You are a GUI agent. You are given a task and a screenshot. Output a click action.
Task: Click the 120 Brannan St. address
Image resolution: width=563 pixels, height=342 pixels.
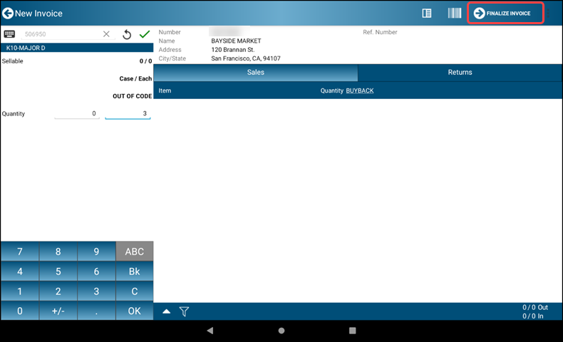pos(232,50)
